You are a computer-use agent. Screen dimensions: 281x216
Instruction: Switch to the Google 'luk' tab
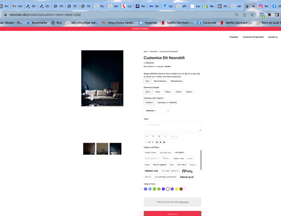tap(113, 6)
